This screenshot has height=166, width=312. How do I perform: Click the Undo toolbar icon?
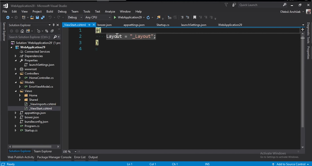[x=50, y=17]
